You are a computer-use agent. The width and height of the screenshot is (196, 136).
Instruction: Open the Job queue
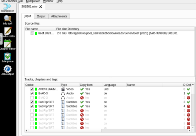point(7,58)
